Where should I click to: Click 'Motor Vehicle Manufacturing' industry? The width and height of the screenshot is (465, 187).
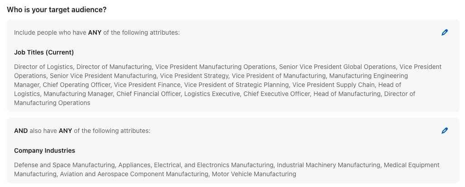point(254,174)
